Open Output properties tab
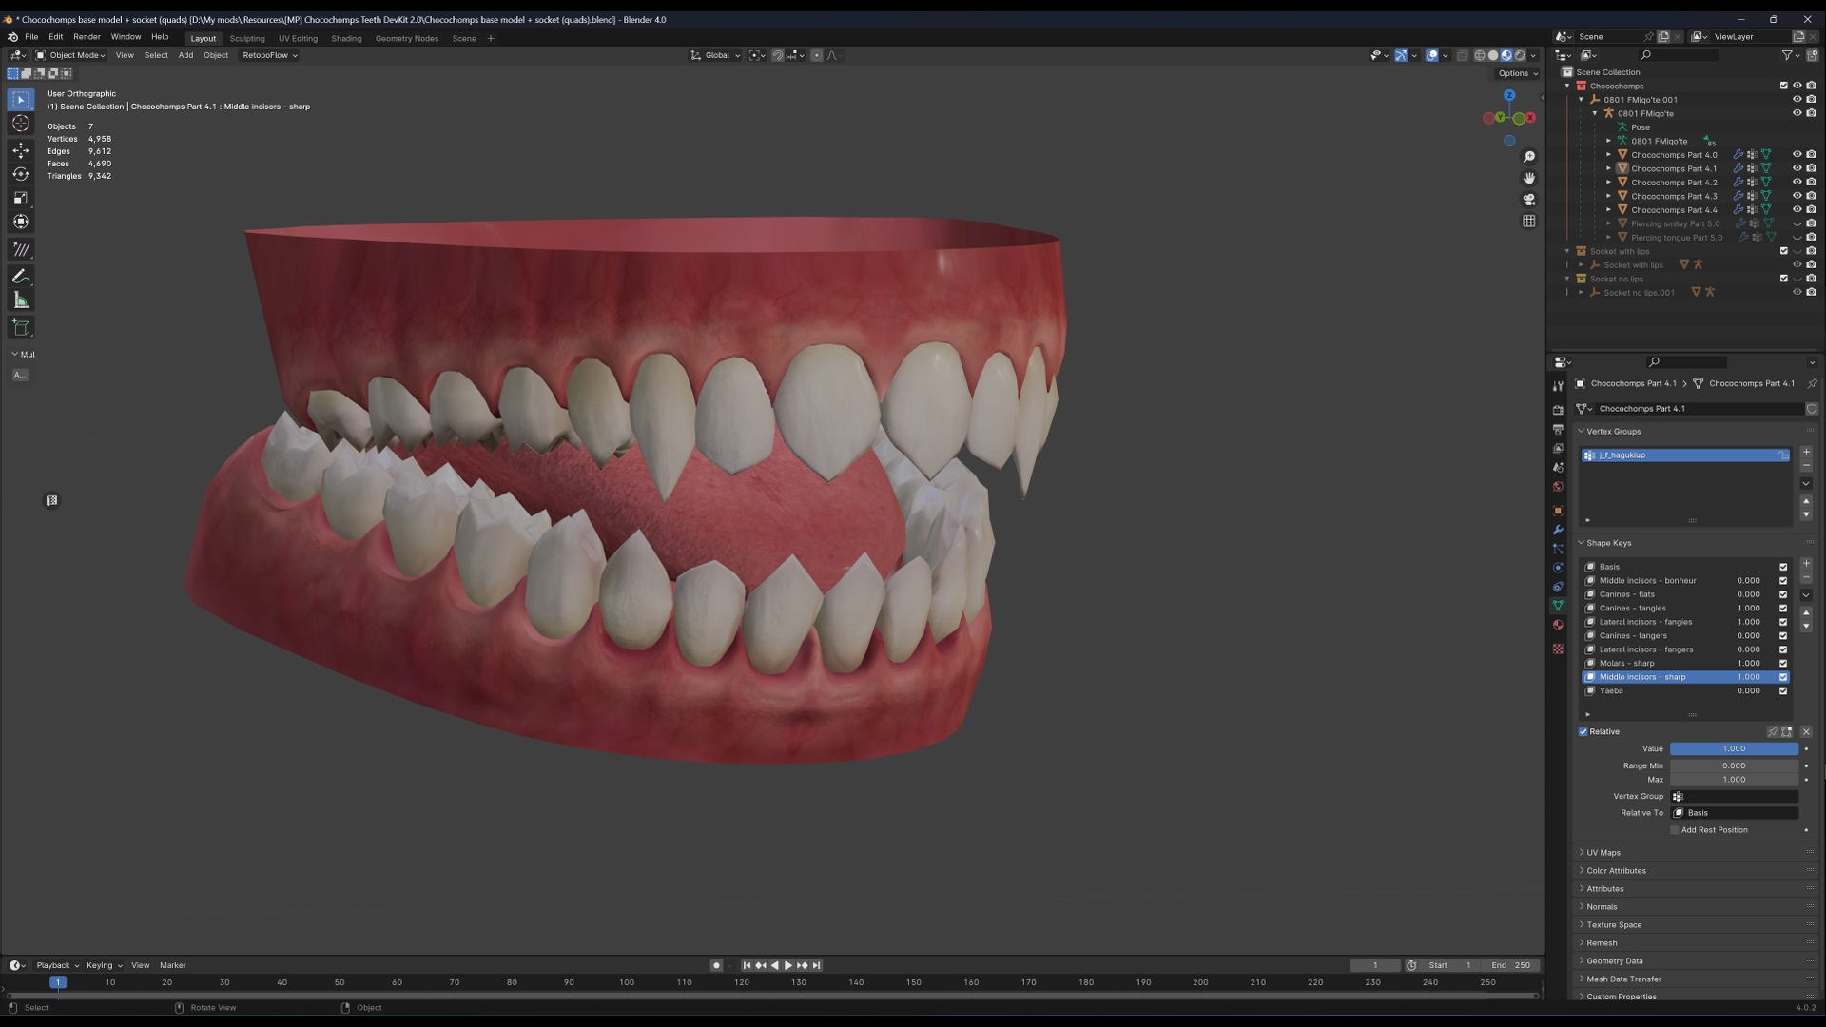 tap(1558, 429)
